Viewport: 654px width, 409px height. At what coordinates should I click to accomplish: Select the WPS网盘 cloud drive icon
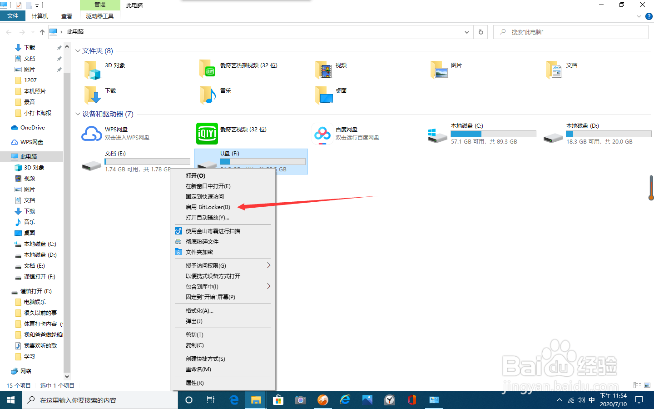[x=92, y=134]
